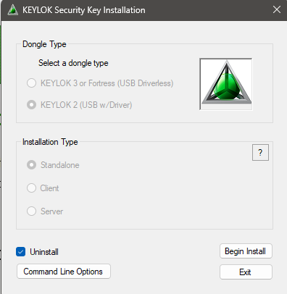Click the KEYLOK triangle icon in title bar
This screenshot has height=294, width=287.
tap(13, 10)
